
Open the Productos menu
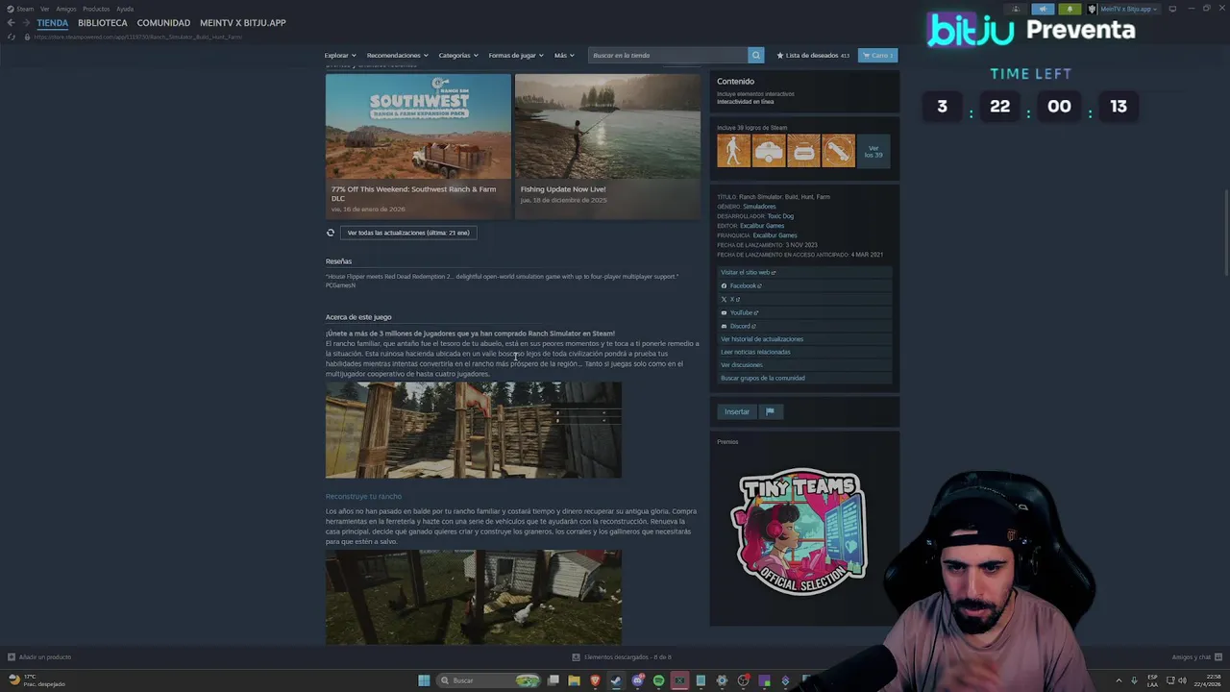96,9
